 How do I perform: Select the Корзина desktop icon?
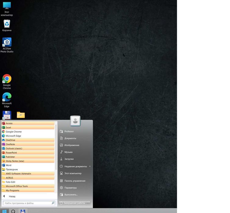[7, 26]
